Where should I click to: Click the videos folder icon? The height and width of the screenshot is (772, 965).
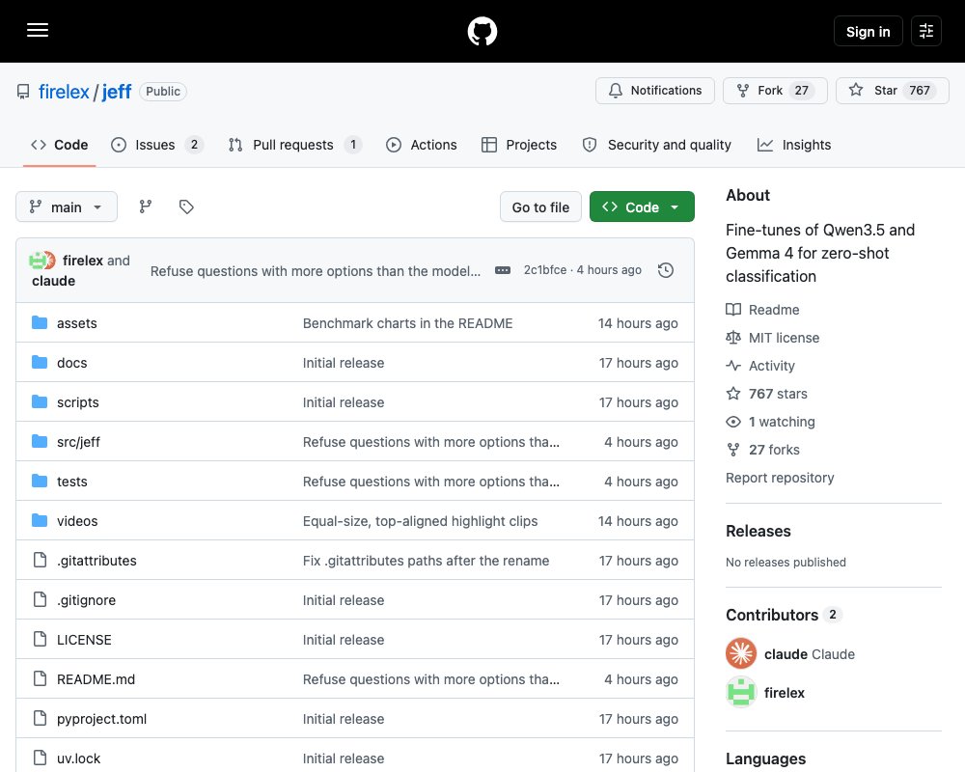pyautogui.click(x=40, y=521)
